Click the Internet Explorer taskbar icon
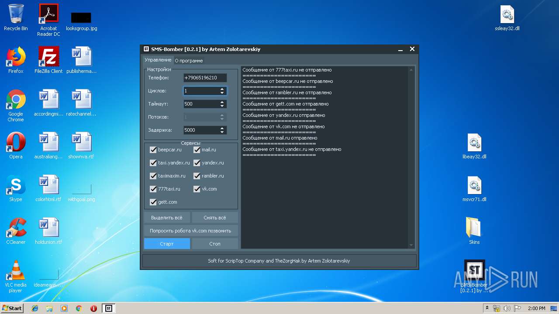The image size is (559, 314). point(35,308)
